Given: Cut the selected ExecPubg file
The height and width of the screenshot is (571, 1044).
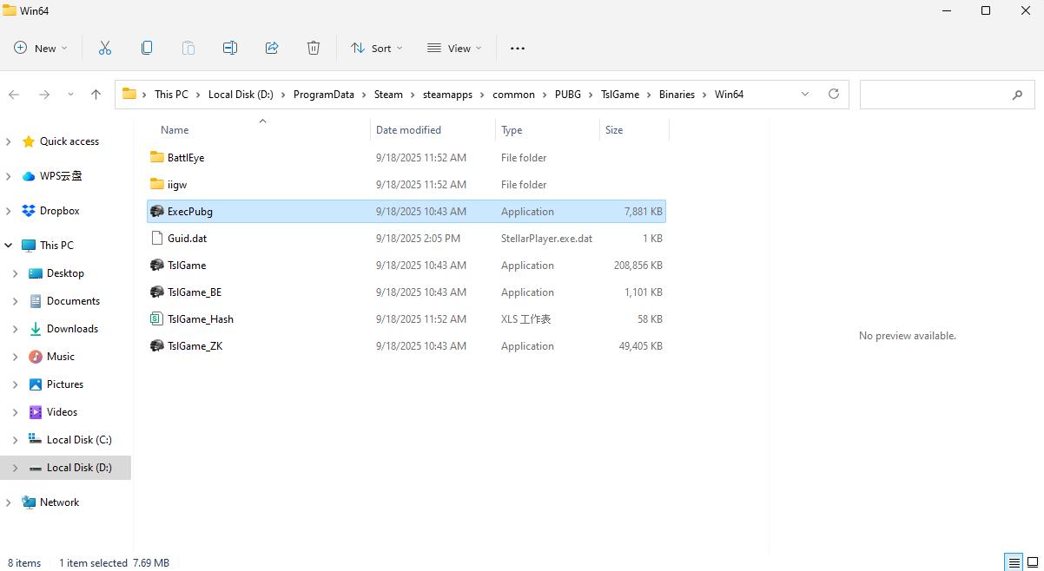Looking at the screenshot, I should click(x=105, y=48).
